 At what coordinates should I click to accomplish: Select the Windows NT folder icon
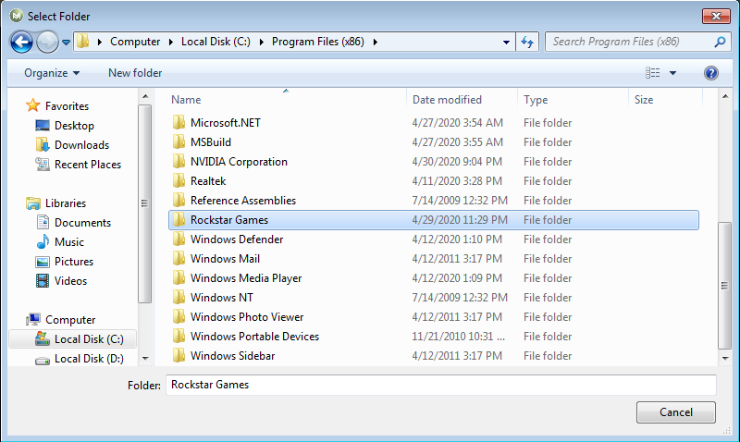(x=179, y=297)
